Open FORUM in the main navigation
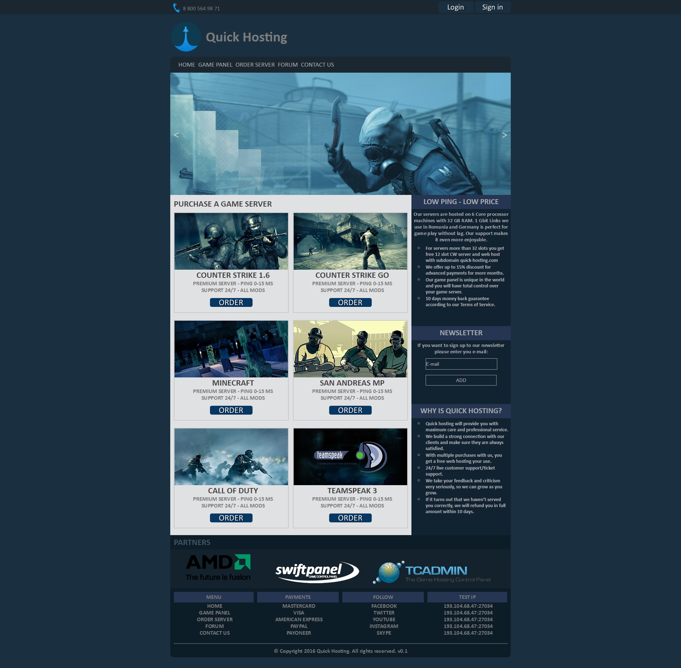This screenshot has height=668, width=681. (288, 65)
